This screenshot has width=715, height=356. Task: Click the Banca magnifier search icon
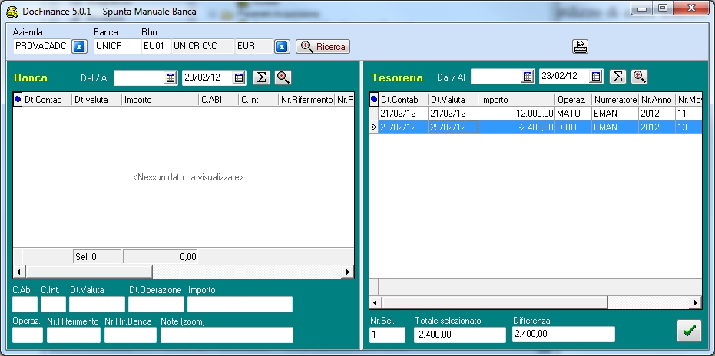(283, 77)
